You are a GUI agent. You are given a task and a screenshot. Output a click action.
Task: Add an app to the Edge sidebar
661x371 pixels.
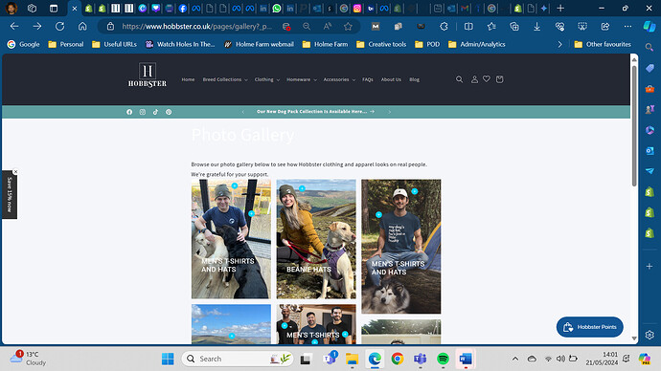(650, 266)
